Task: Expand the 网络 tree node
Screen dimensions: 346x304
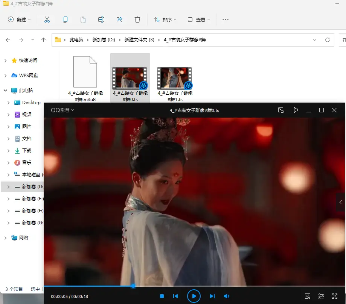Action: pyautogui.click(x=6, y=238)
